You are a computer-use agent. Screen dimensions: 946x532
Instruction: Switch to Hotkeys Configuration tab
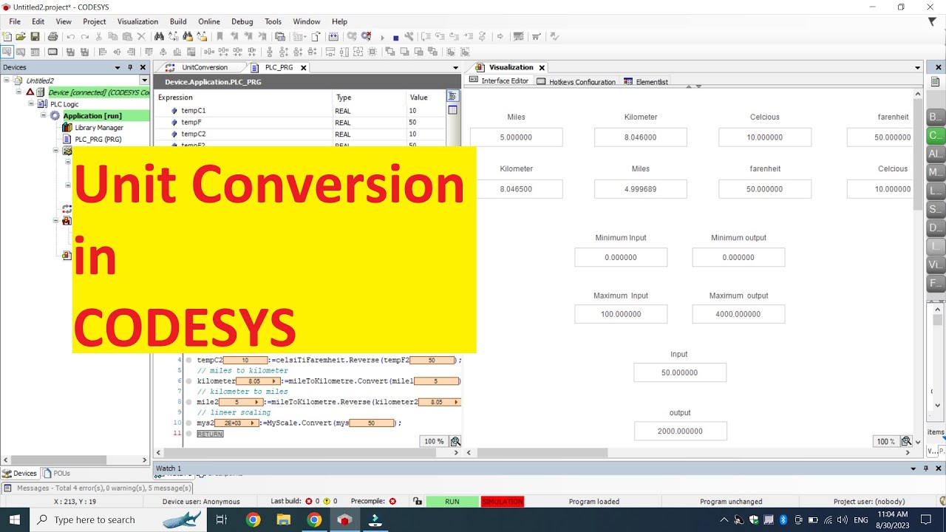tap(576, 82)
